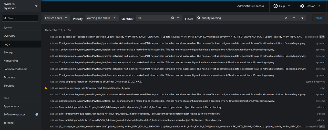Open the Applications page
This screenshot has height=130, width=328.
pyautogui.click(x=20, y=106)
